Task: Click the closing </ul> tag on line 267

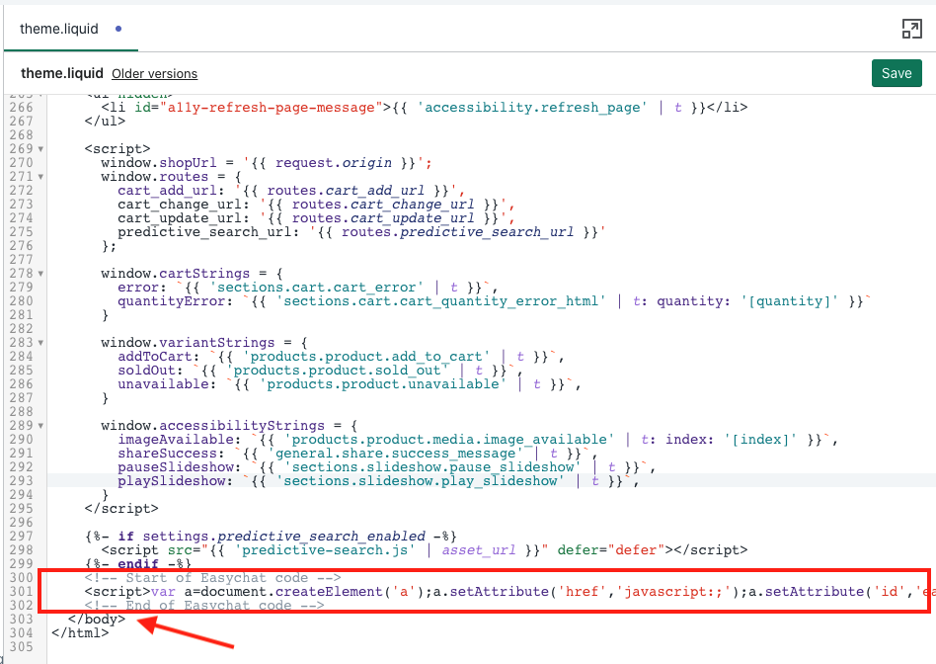Action: [x=105, y=122]
